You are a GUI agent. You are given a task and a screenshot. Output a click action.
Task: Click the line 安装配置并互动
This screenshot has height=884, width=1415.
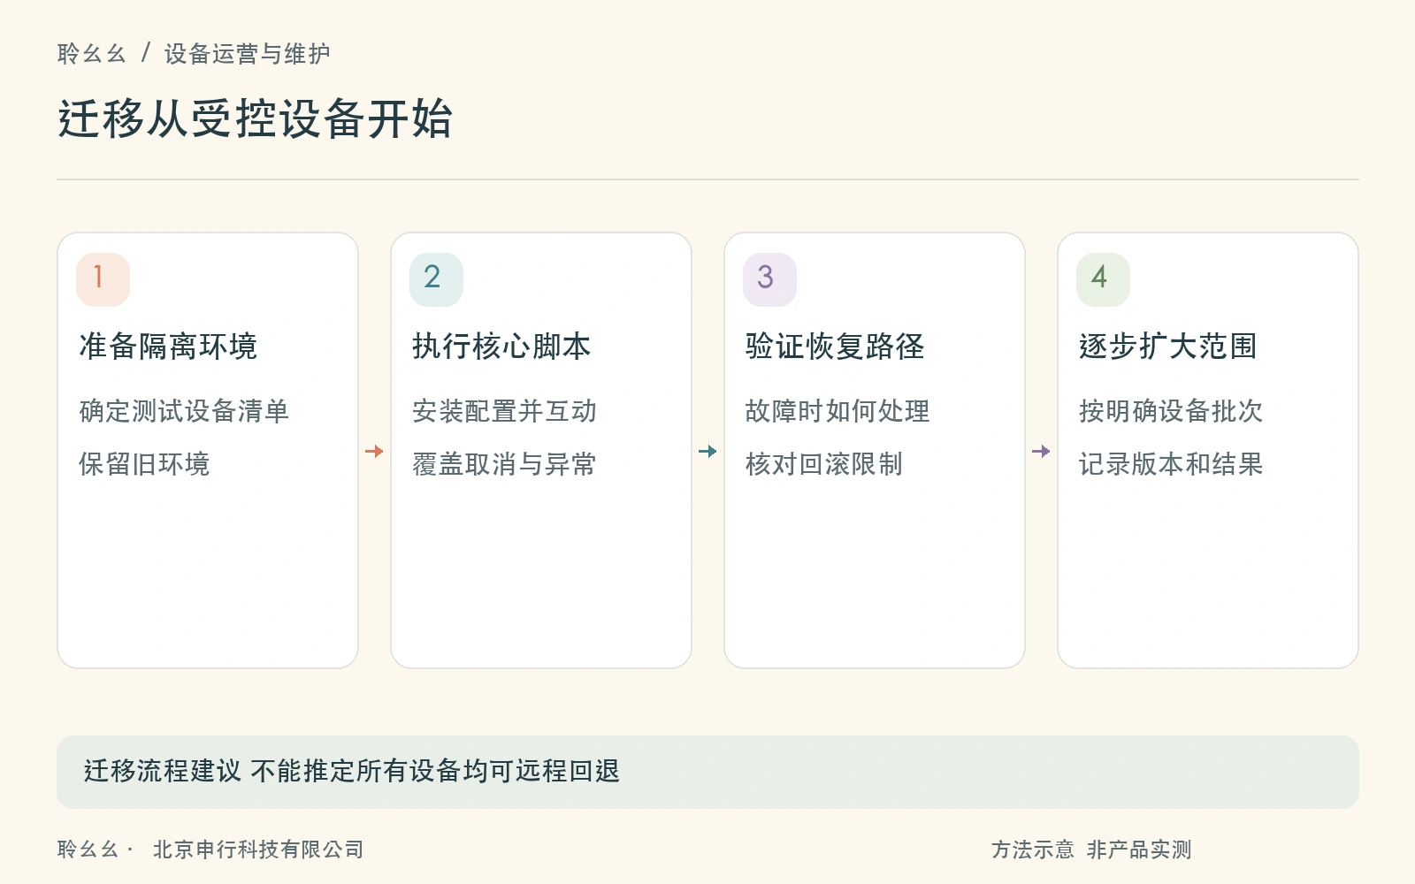[x=504, y=411]
